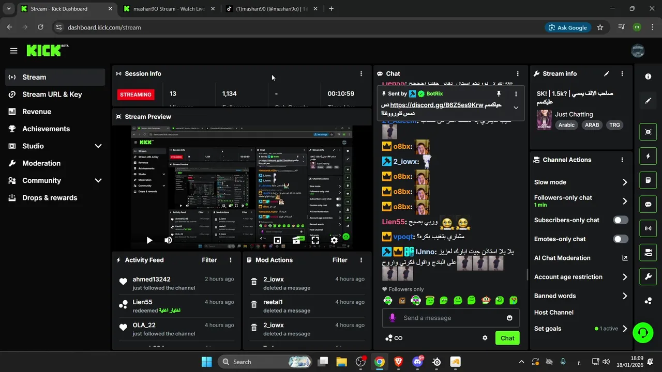The image size is (662, 372).
Task: Open AI Chat Moderation external link icon
Action: [625, 258]
